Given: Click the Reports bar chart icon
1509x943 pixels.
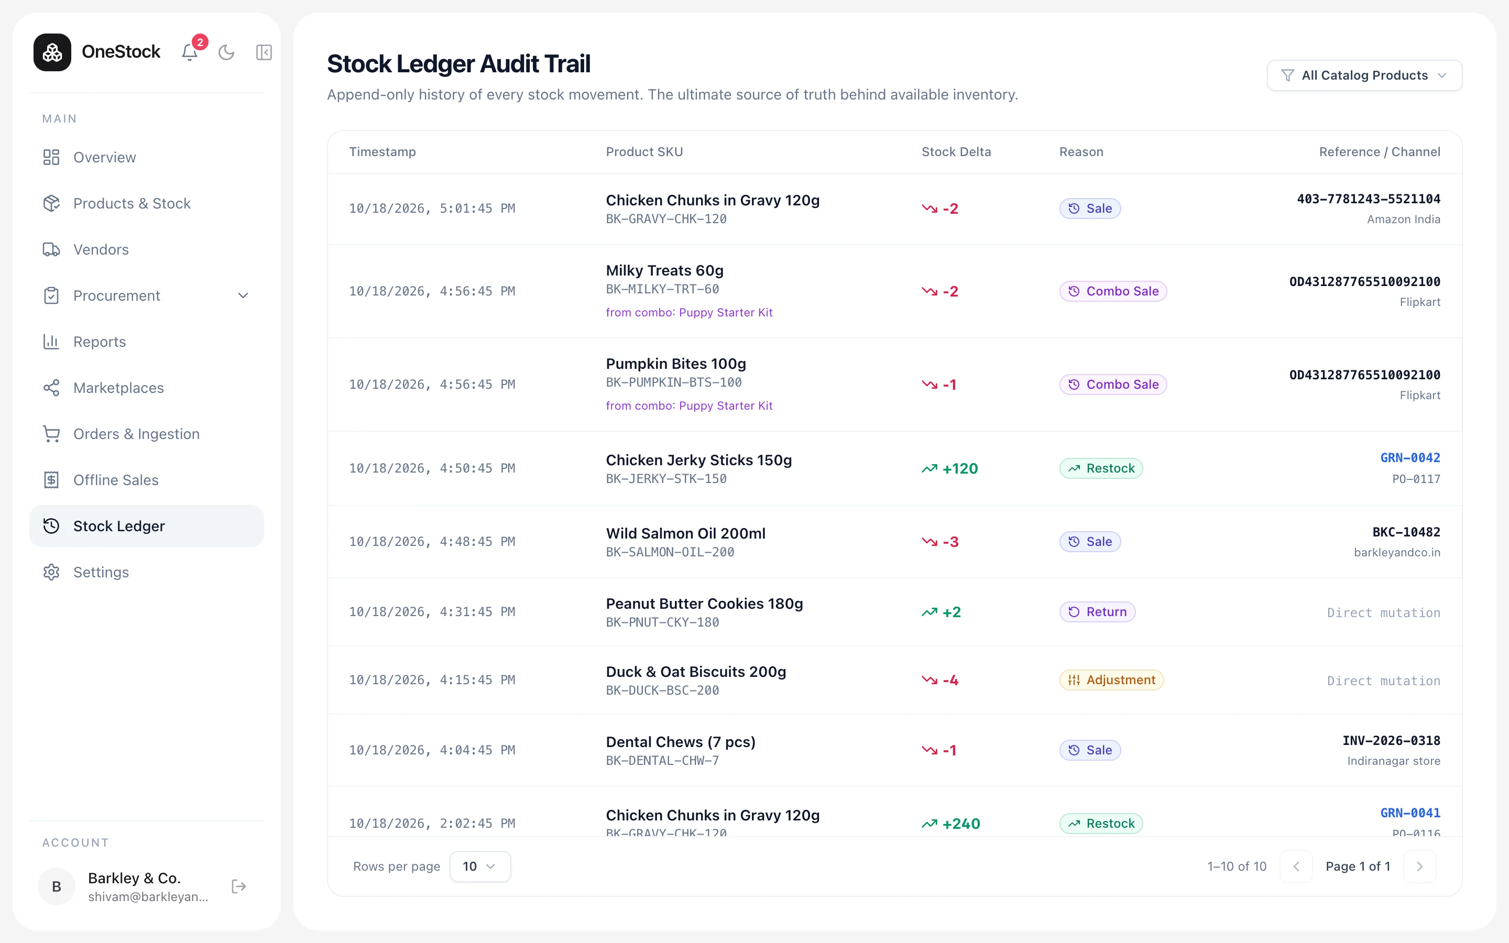Looking at the screenshot, I should click(51, 342).
